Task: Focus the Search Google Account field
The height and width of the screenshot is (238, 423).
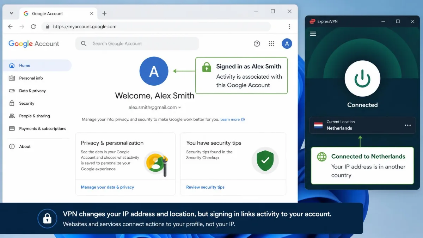Action: pos(137,43)
